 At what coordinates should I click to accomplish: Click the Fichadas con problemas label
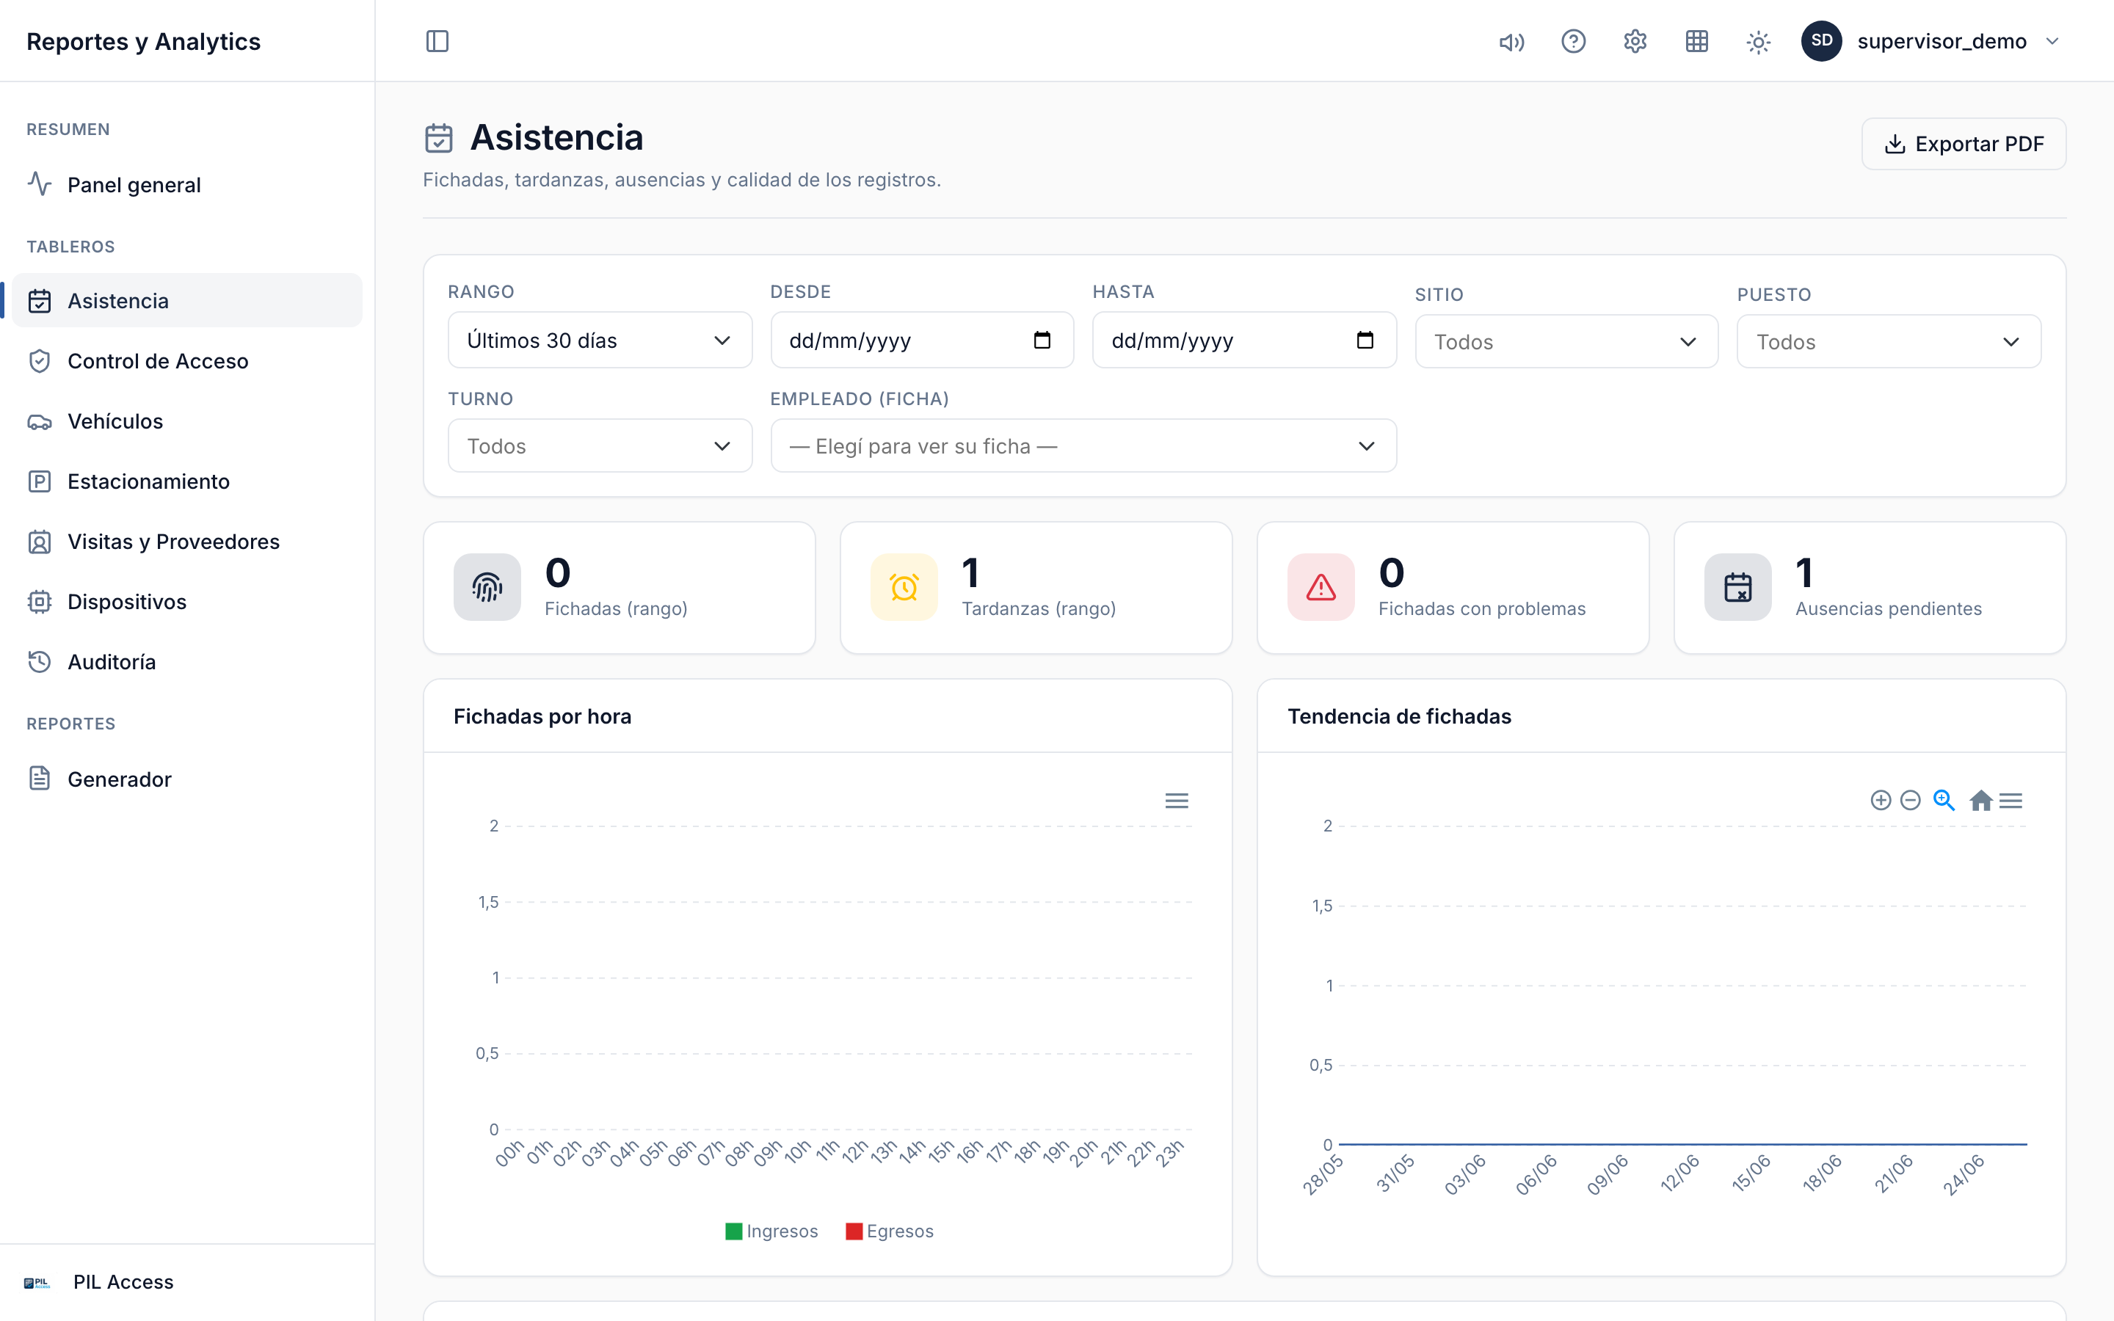pos(1481,608)
